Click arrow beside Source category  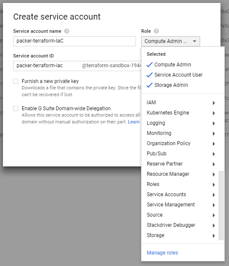click(214, 215)
